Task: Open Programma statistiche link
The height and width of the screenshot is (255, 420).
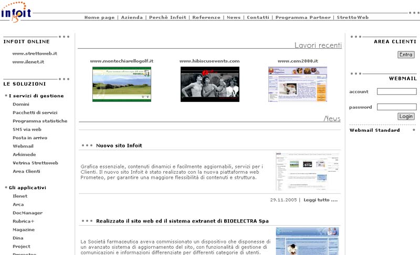Action: pyautogui.click(x=40, y=121)
